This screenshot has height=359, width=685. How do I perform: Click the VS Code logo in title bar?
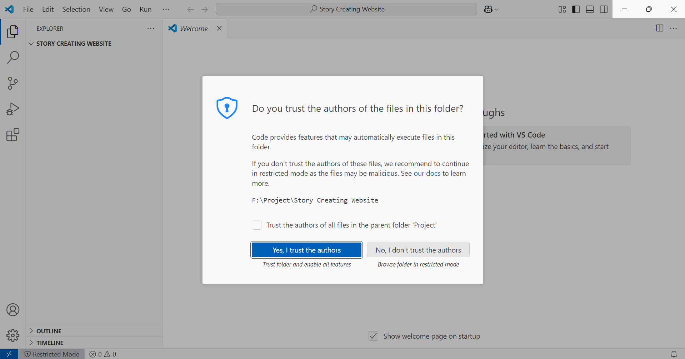click(10, 9)
